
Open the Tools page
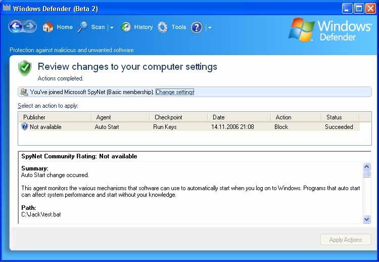[x=179, y=27]
